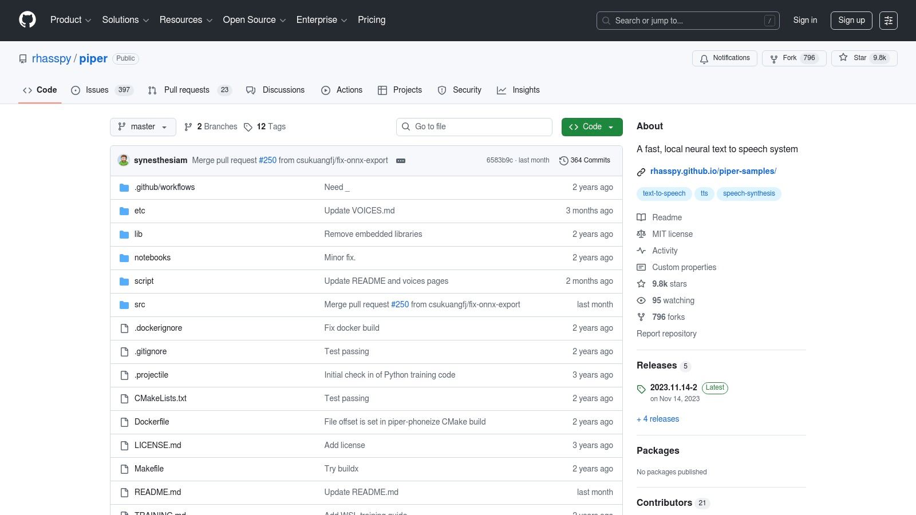Screen dimensions: 916x515
Task: Click the fork icon on Fork button
Action: [774, 58]
